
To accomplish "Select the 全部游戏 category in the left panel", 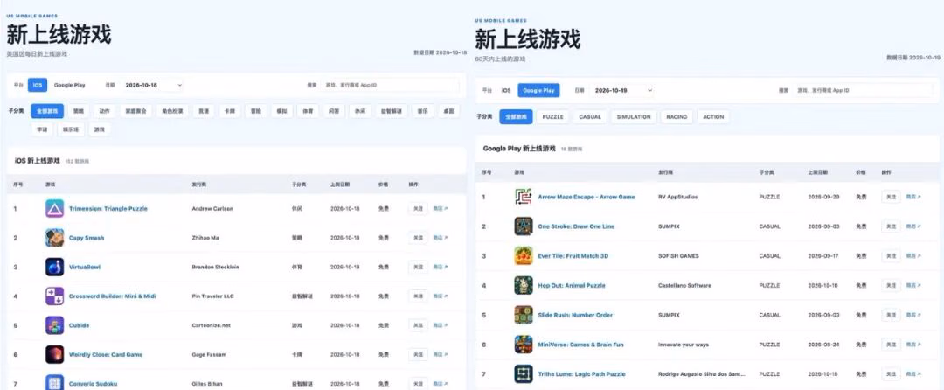I will [x=47, y=111].
